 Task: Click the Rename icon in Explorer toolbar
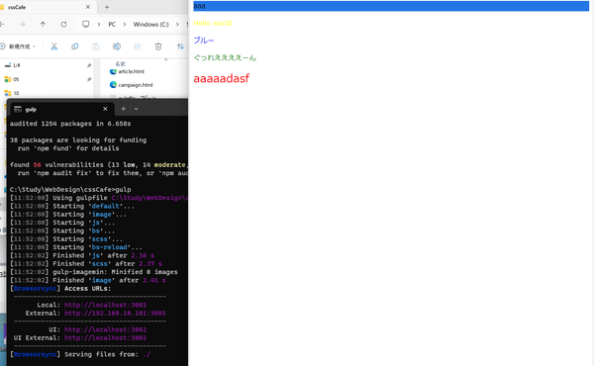[117, 46]
